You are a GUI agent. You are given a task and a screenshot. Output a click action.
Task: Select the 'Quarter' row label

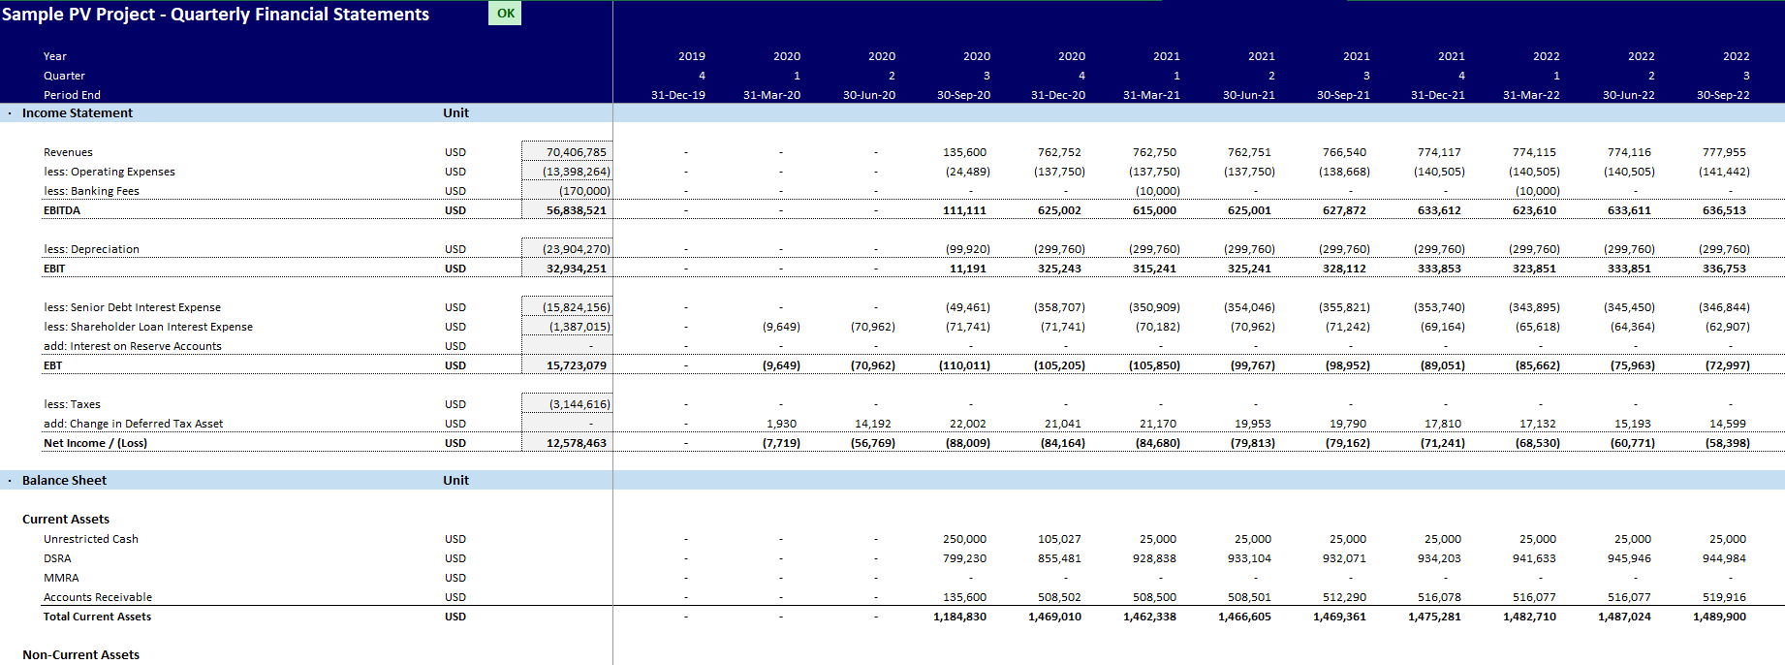click(x=64, y=76)
